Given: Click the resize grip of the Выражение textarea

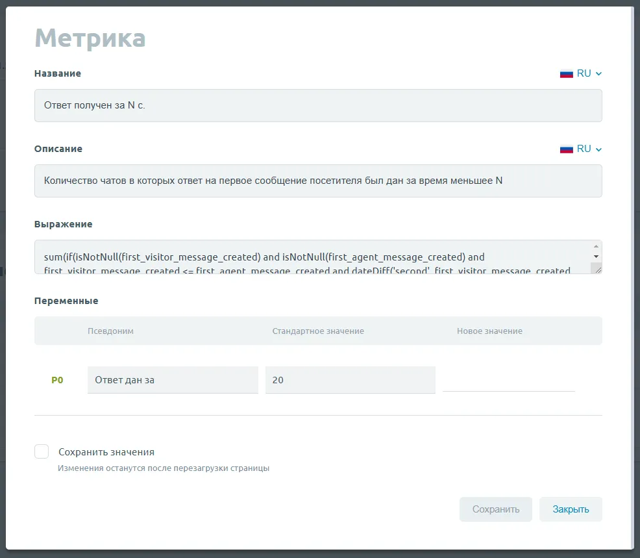Looking at the screenshot, I should (x=597, y=269).
